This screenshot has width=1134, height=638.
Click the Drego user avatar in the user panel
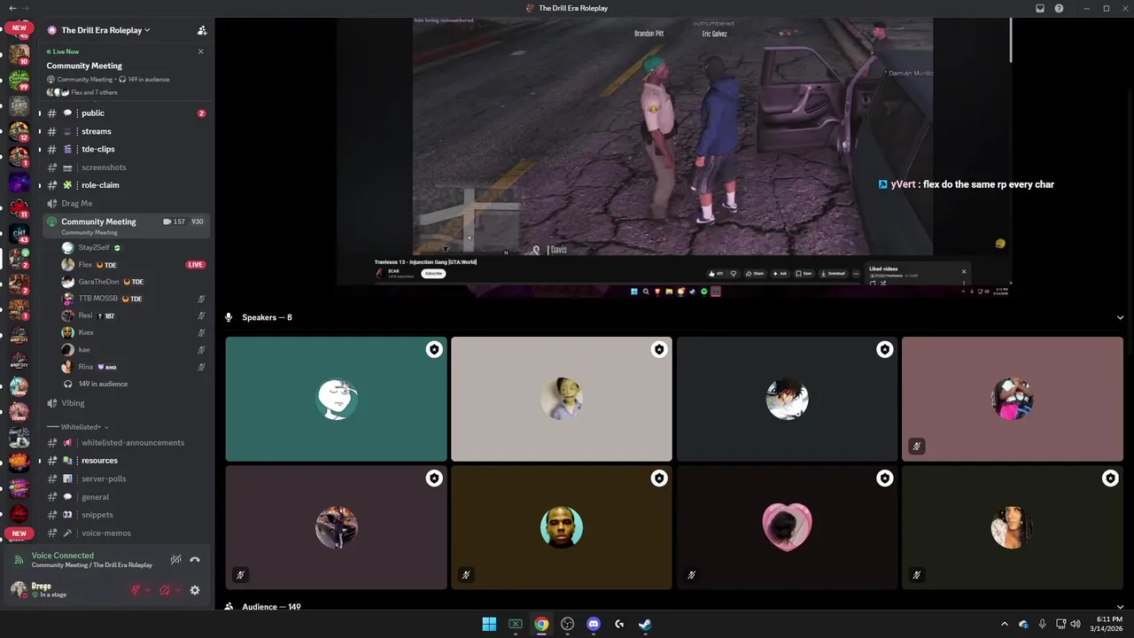pos(19,590)
